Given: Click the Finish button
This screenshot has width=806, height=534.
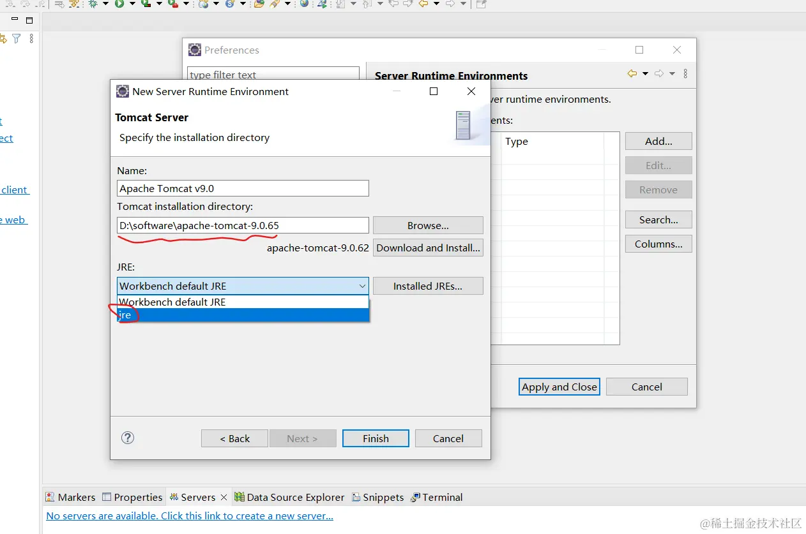Looking at the screenshot, I should pyautogui.click(x=376, y=438).
